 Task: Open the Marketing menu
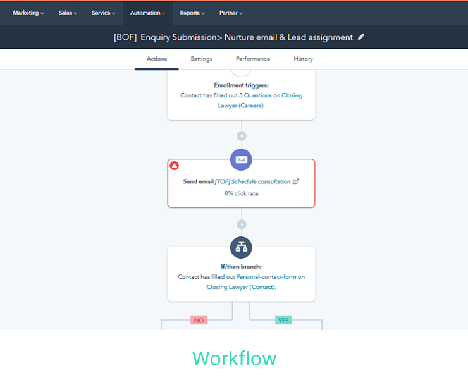tap(28, 13)
